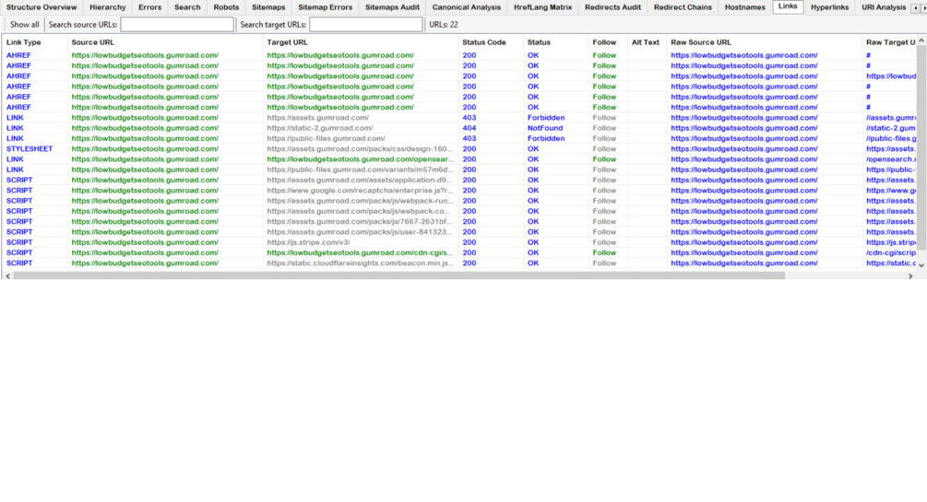Open the js.stripe.com/v3/ target URL
This screenshot has width=927, height=502.
point(308,242)
